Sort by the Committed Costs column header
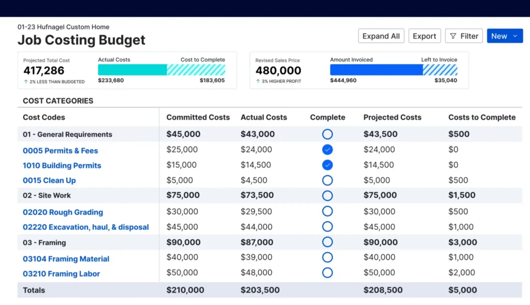 [198, 118]
